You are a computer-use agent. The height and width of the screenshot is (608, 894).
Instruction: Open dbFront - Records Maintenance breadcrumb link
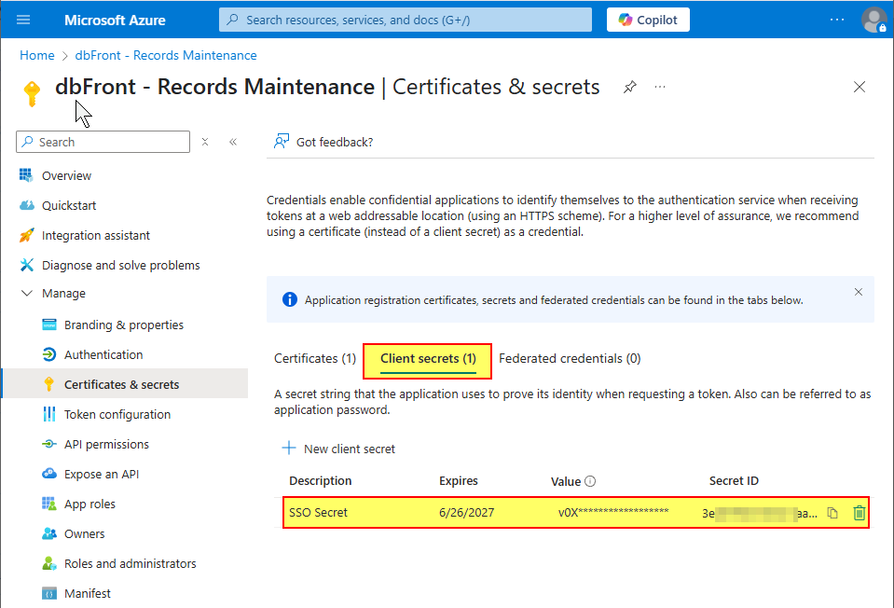166,55
